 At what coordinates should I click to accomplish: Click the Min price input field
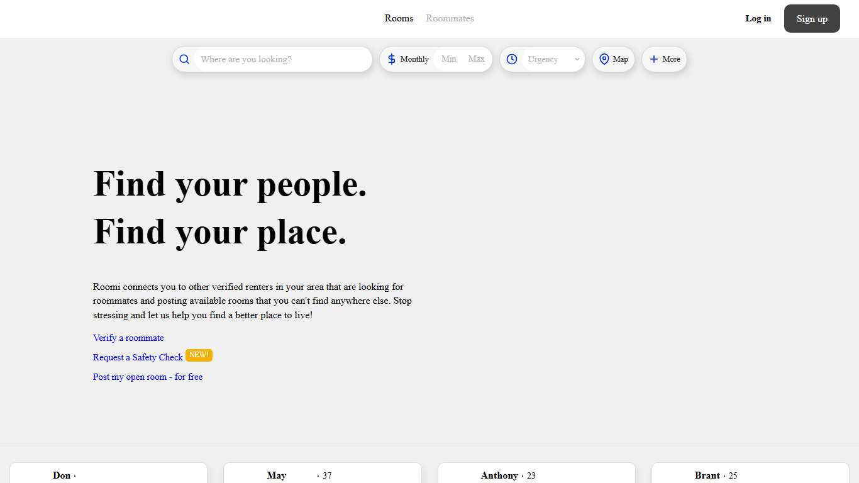[x=448, y=58]
